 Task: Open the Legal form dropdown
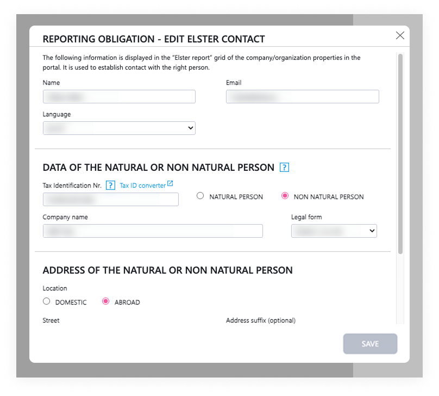(x=334, y=231)
